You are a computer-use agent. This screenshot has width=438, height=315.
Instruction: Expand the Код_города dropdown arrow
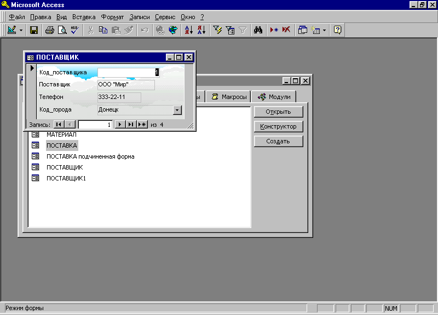[x=177, y=110]
